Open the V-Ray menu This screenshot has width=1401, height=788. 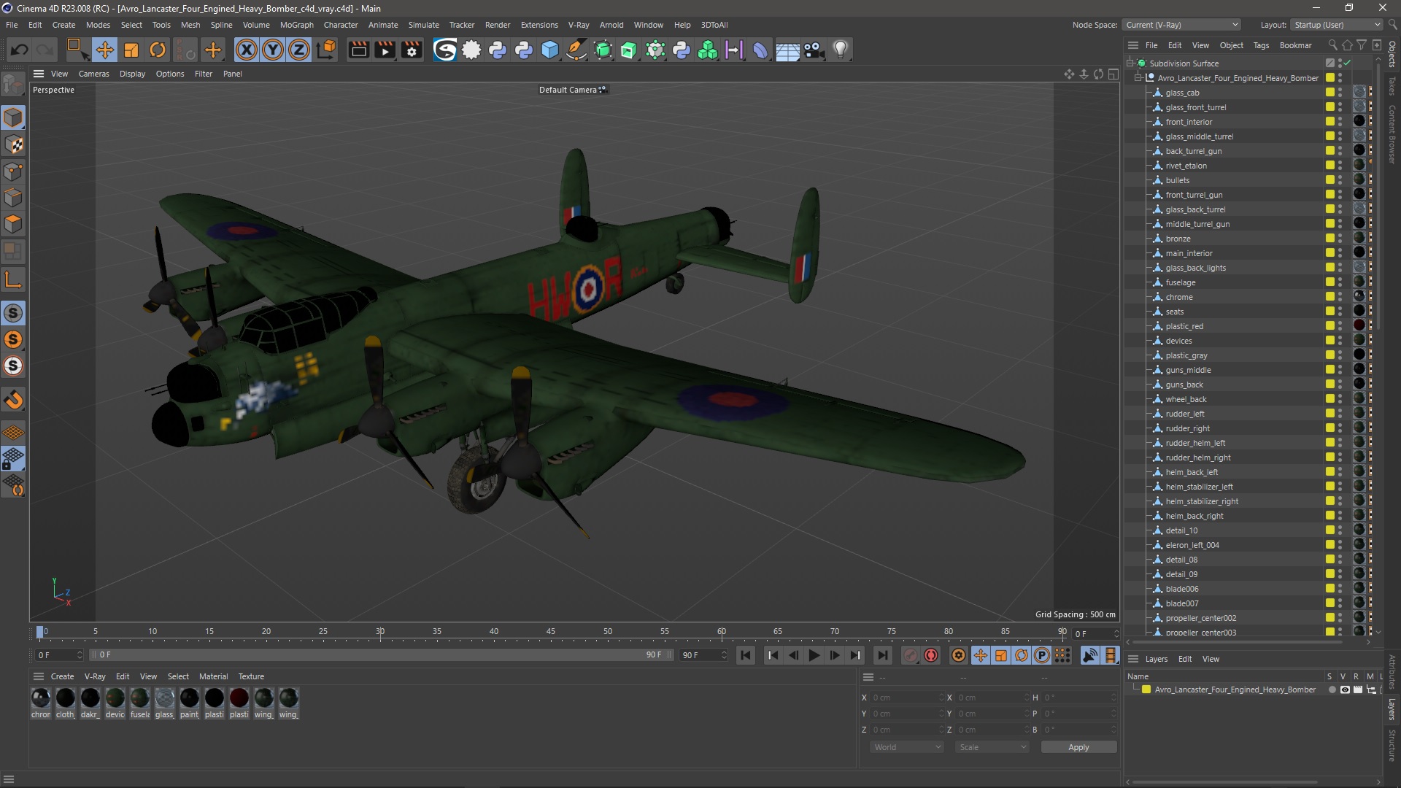[578, 25]
